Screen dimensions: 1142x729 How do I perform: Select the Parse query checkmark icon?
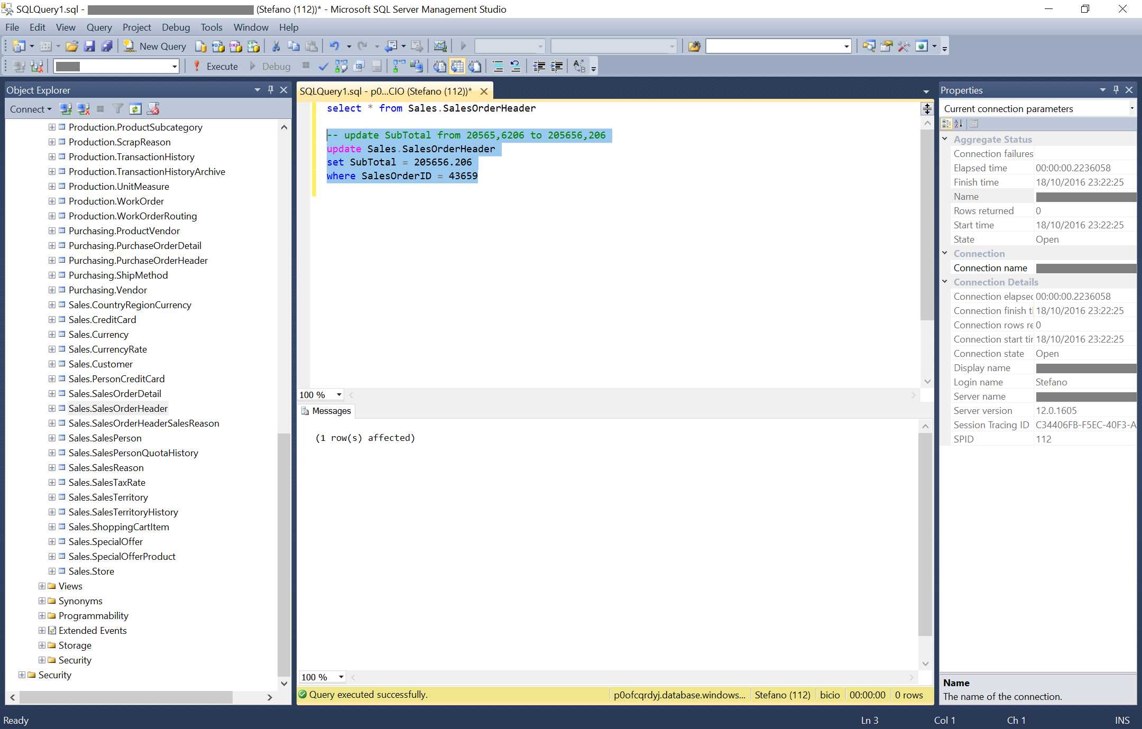tap(323, 66)
